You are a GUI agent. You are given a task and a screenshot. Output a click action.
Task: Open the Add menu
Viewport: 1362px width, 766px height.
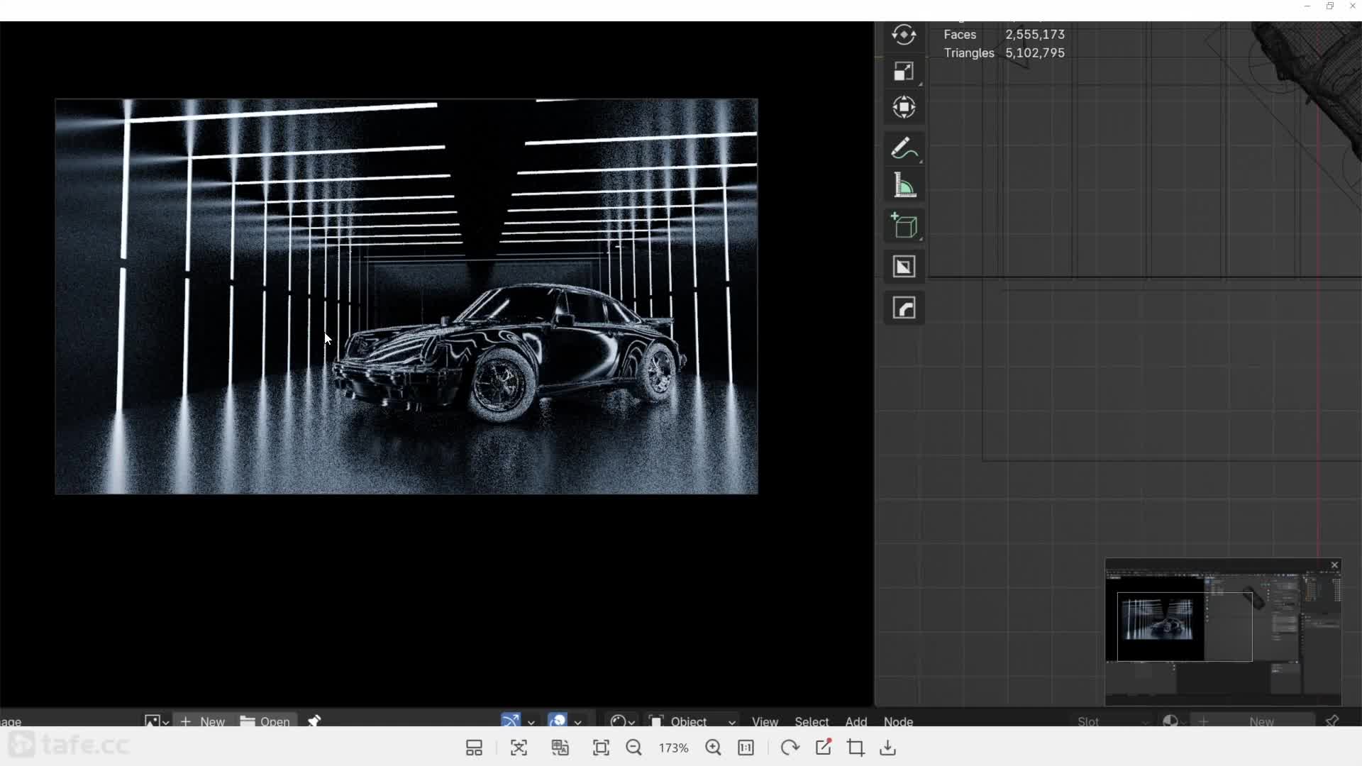pyautogui.click(x=856, y=721)
